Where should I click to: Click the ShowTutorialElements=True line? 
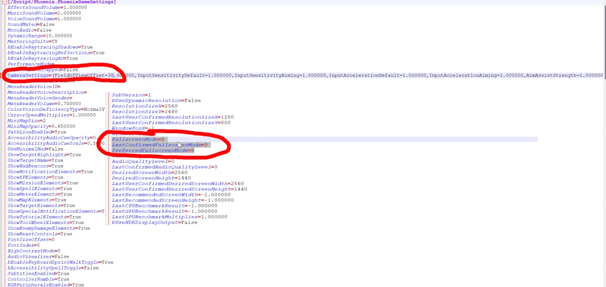44,218
